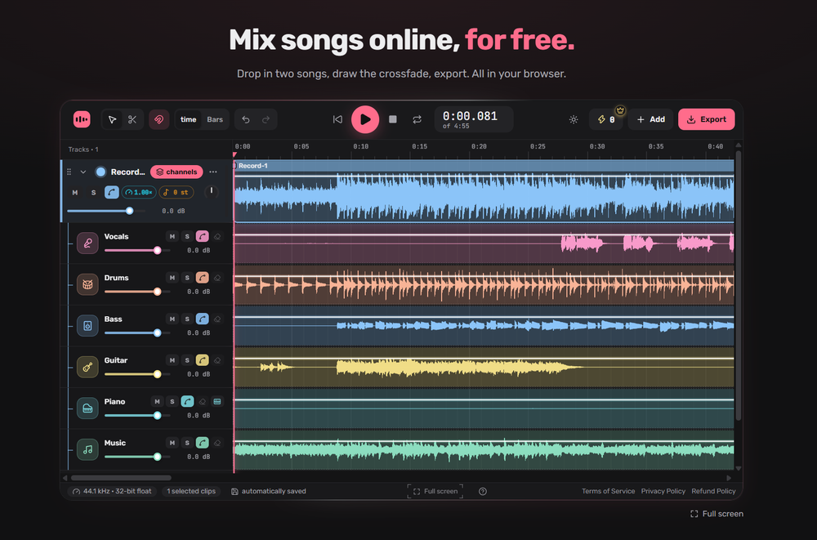Mute the Vocals stem

172,237
